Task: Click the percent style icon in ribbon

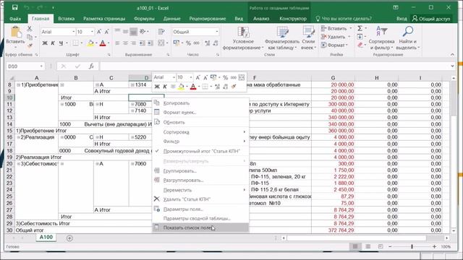Action: point(188,43)
